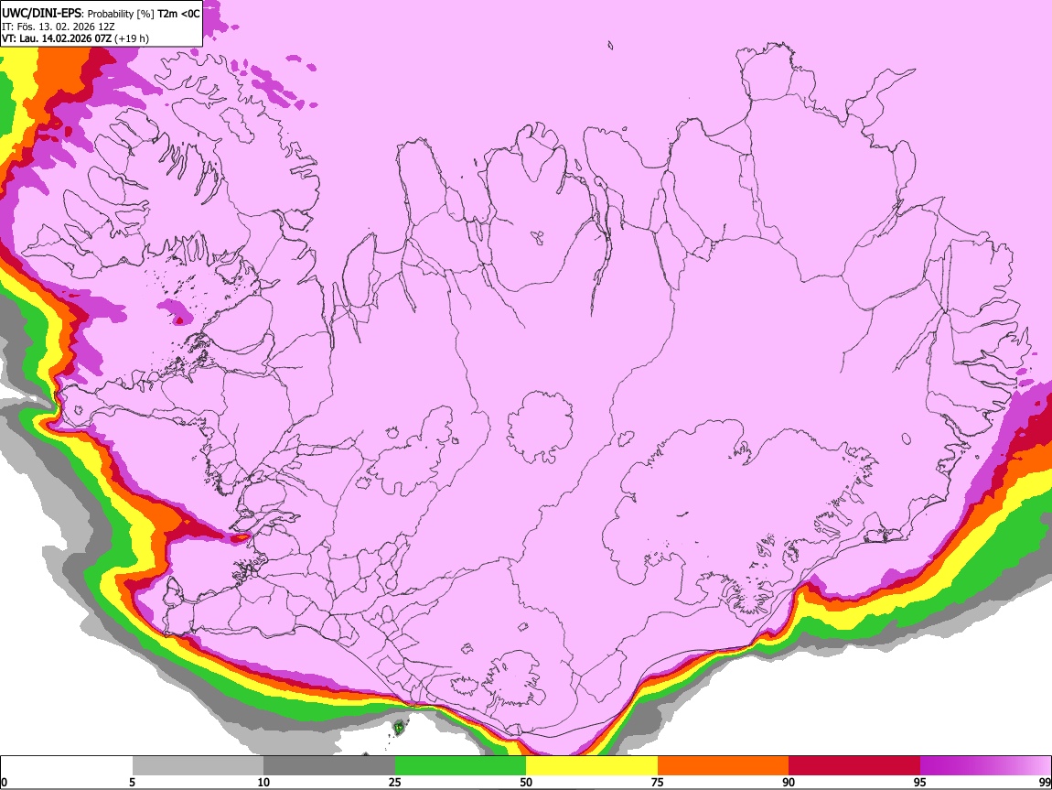Click the 'IT: Fös. 13. 02. 2026 12Z' line

click(58, 27)
